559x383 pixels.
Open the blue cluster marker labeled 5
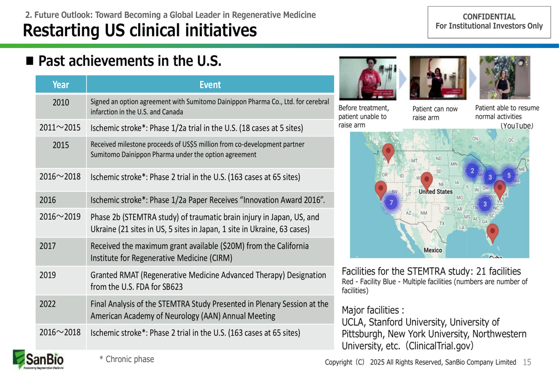pos(509,175)
